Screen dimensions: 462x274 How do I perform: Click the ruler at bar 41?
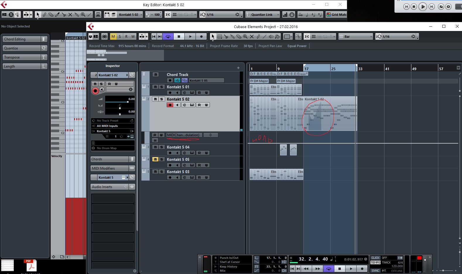[x=387, y=69]
